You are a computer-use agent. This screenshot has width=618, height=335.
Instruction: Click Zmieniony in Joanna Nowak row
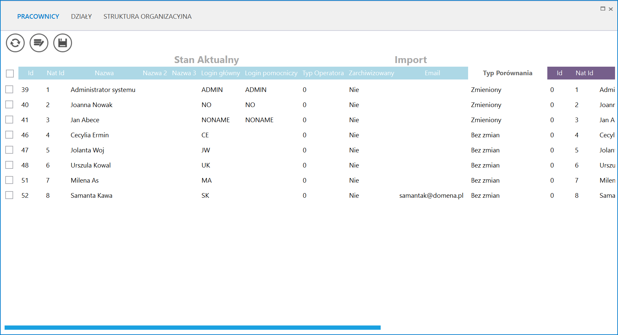[x=486, y=105]
